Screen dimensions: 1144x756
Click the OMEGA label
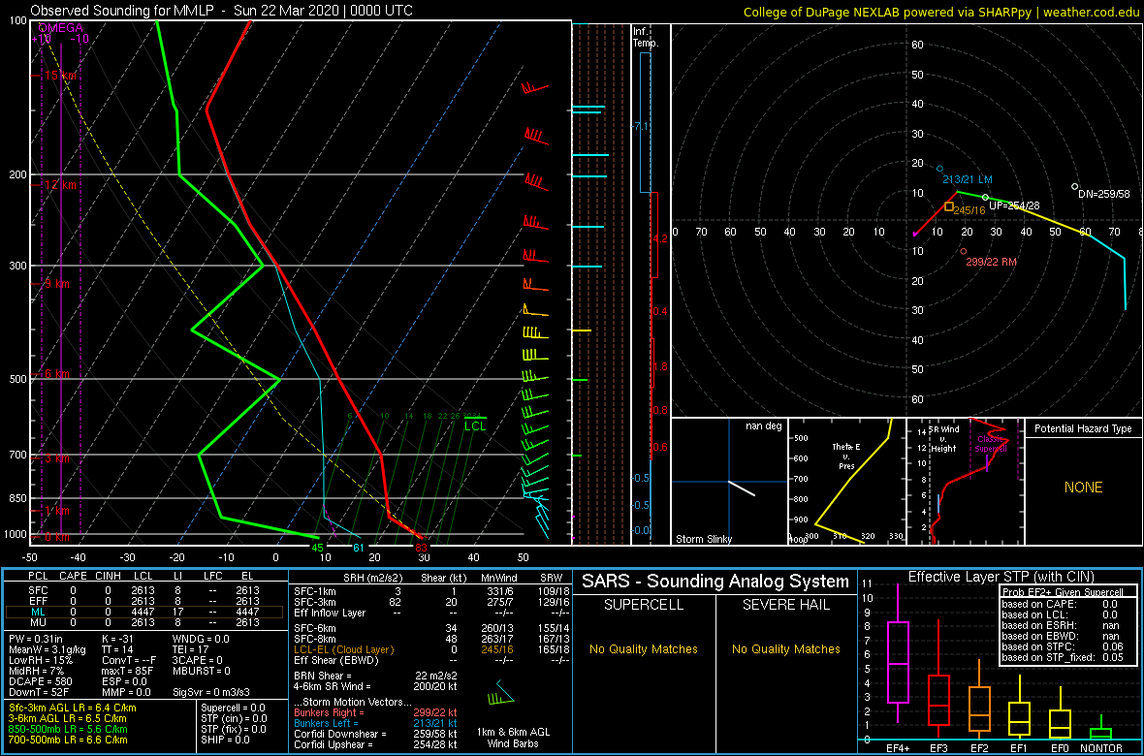point(60,28)
